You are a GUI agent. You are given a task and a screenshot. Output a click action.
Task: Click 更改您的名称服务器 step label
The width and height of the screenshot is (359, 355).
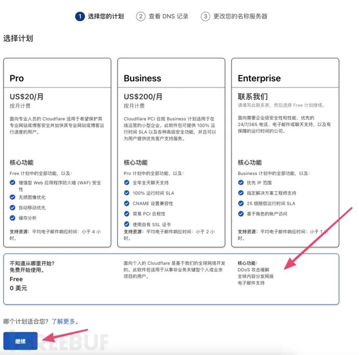[240, 16]
